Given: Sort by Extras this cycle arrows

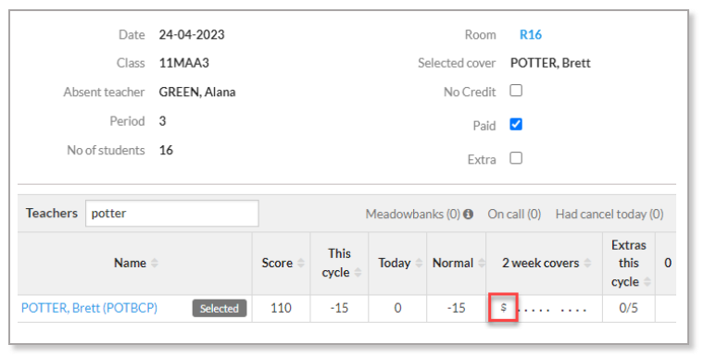Looking at the screenshot, I should (x=647, y=282).
